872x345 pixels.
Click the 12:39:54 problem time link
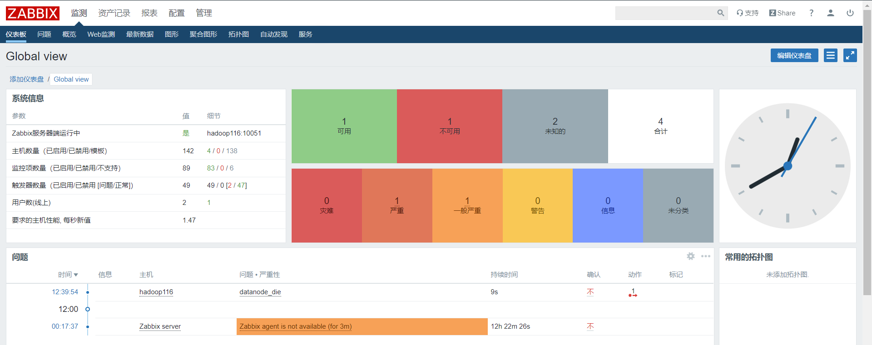coord(65,292)
